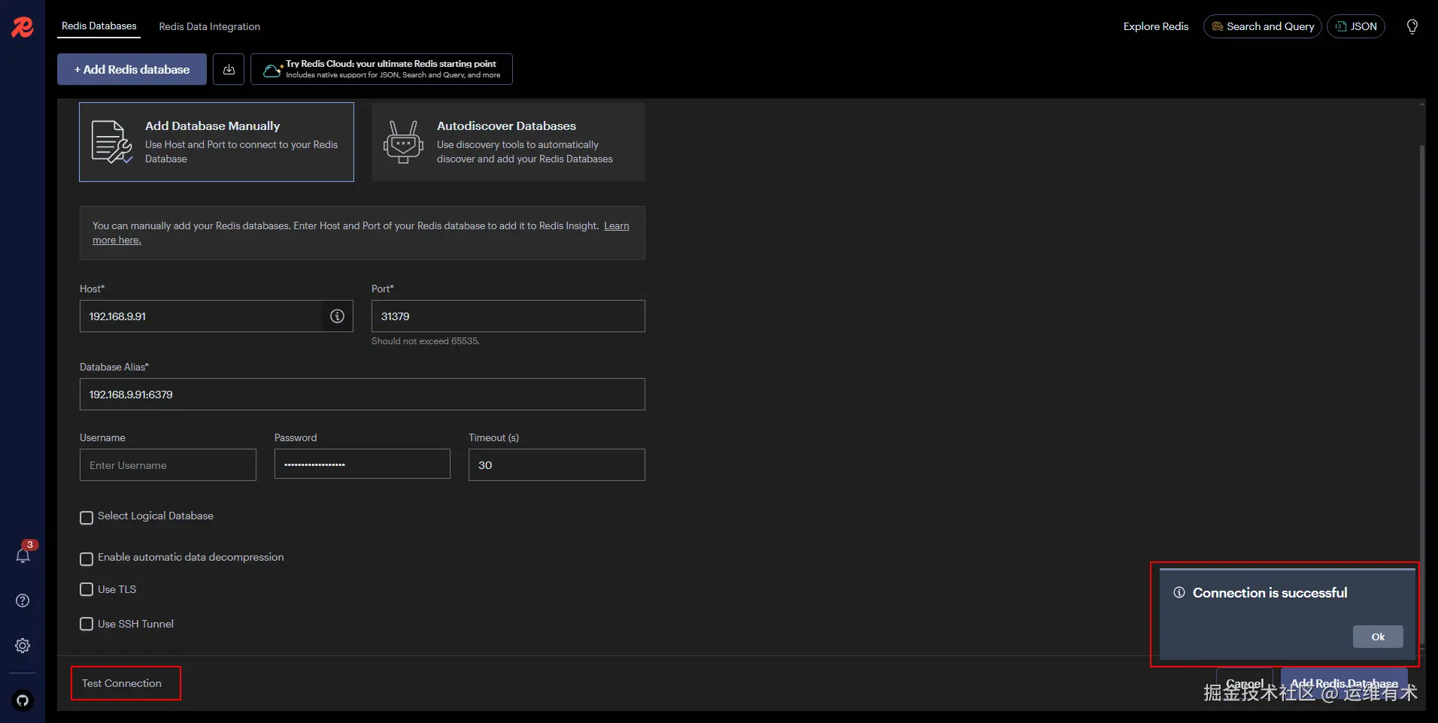1438x723 pixels.
Task: Enable Select Logical Database
Action: click(x=86, y=517)
